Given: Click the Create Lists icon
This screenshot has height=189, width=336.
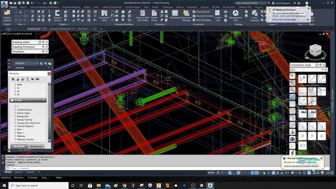Looking at the screenshot, I should click(x=218, y=16).
